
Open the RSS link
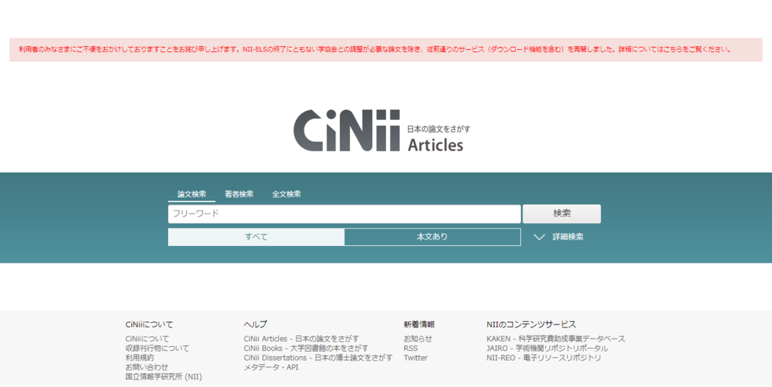point(411,348)
